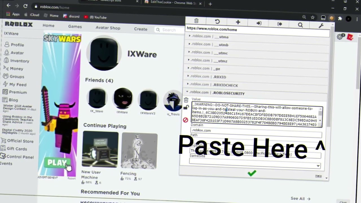Search cookies with magnifier icon
The width and height of the screenshot is (361, 203).
point(300,25)
